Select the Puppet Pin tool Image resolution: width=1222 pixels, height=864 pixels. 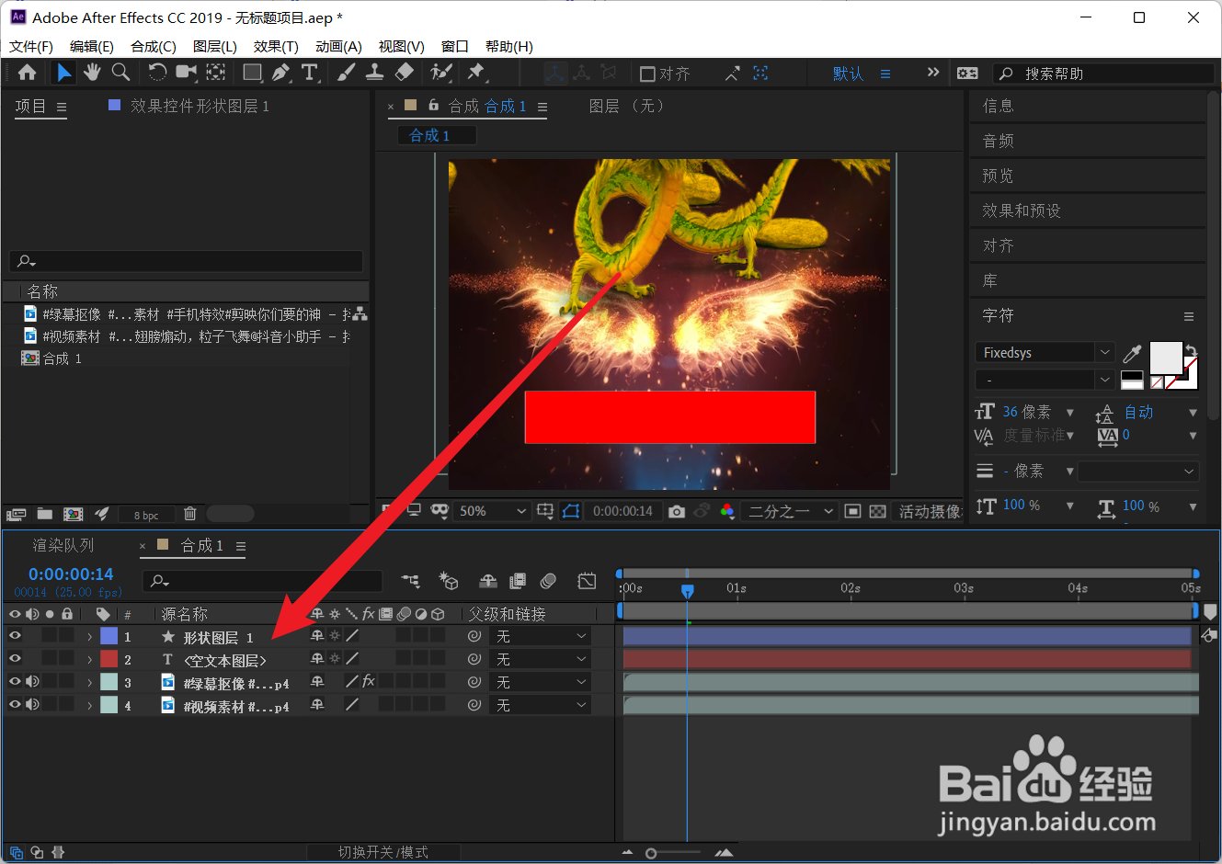click(476, 73)
